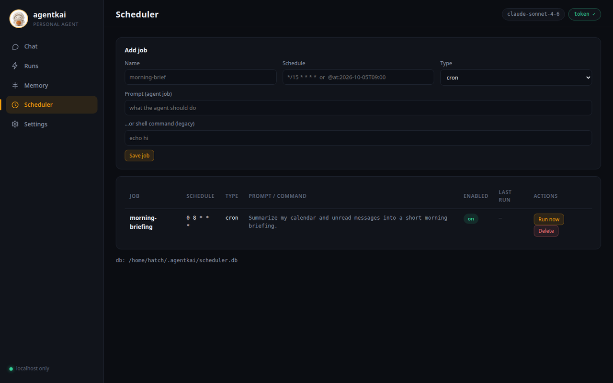Click the 'Add job' section heading
The image size is (613, 383).
click(136, 50)
